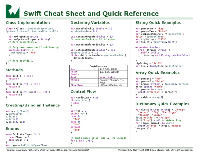Click 'var mutableInferredDouble = 1.0' line

pos(92,45)
